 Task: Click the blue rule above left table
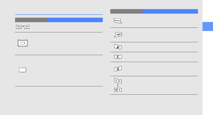tap(59, 14)
